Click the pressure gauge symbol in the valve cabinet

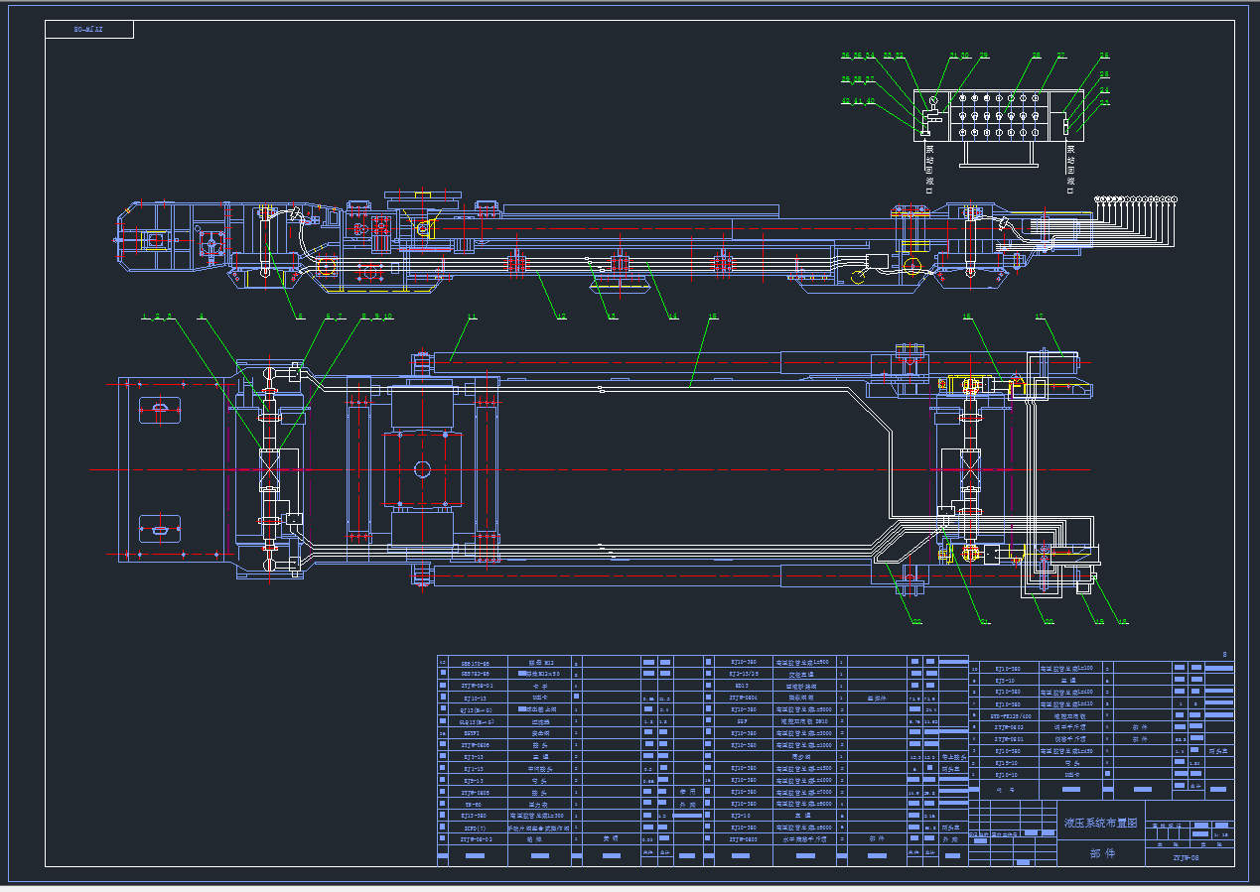[933, 100]
